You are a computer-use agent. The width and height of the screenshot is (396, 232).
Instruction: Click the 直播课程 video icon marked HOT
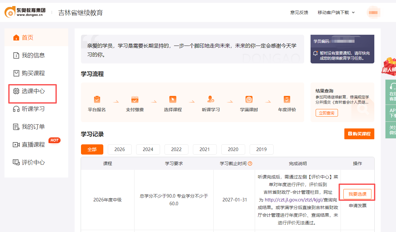16,144
